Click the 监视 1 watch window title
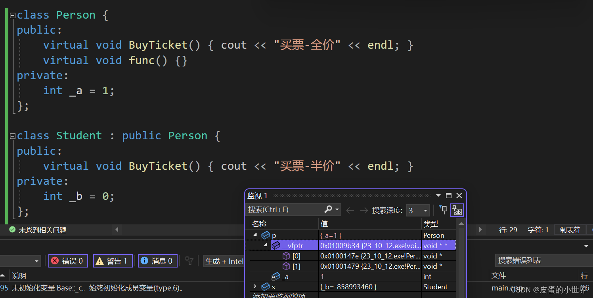The width and height of the screenshot is (593, 298). click(258, 196)
